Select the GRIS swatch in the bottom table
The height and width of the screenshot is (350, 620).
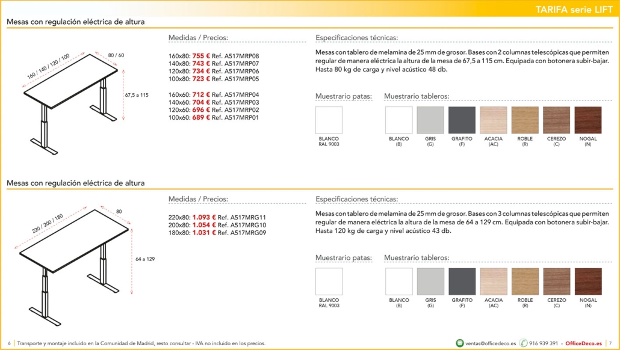click(430, 281)
